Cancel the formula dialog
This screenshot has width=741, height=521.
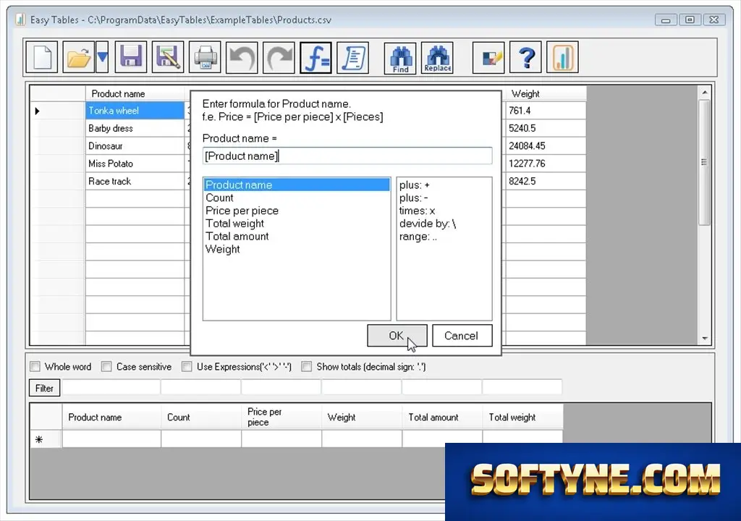[x=462, y=335]
